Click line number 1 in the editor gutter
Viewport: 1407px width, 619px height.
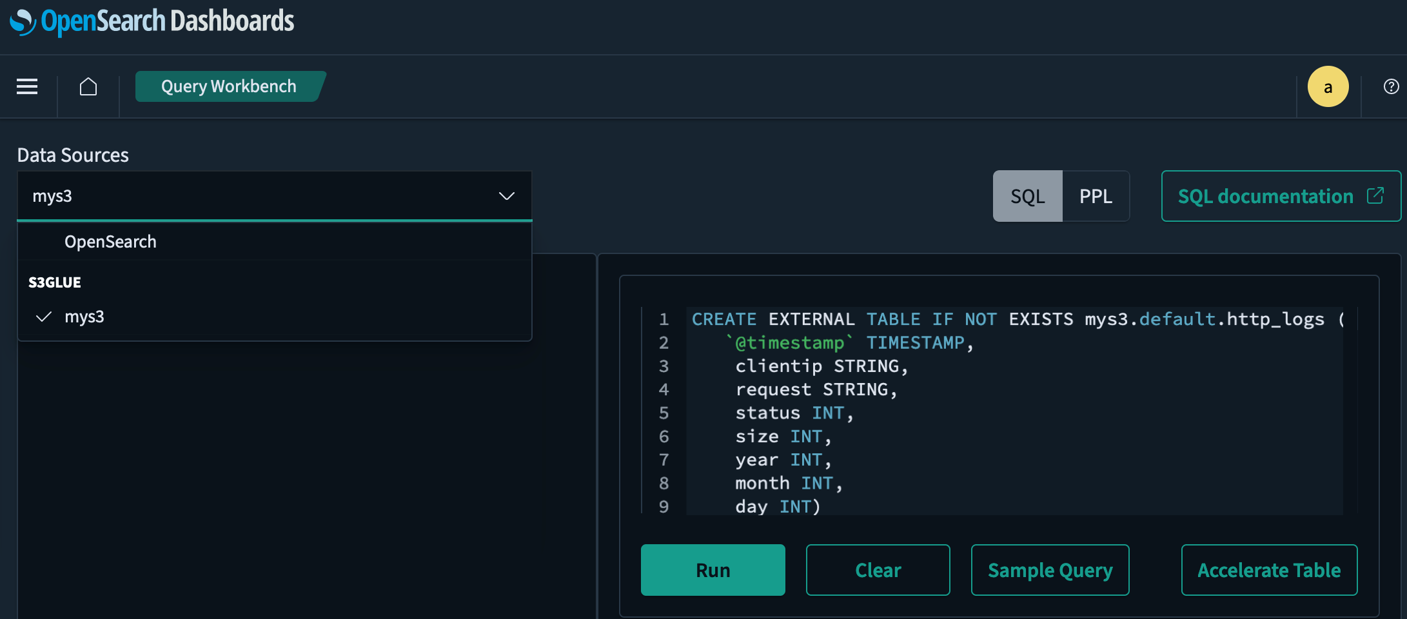[x=664, y=319]
